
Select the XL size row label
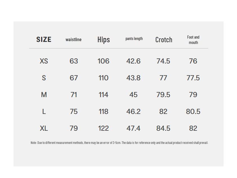(44, 128)
